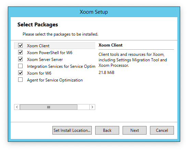Image resolution: width=188 pixels, height=151 pixels.
Task: Uncheck the Xoom for W6 checkbox
Action: [21, 73]
